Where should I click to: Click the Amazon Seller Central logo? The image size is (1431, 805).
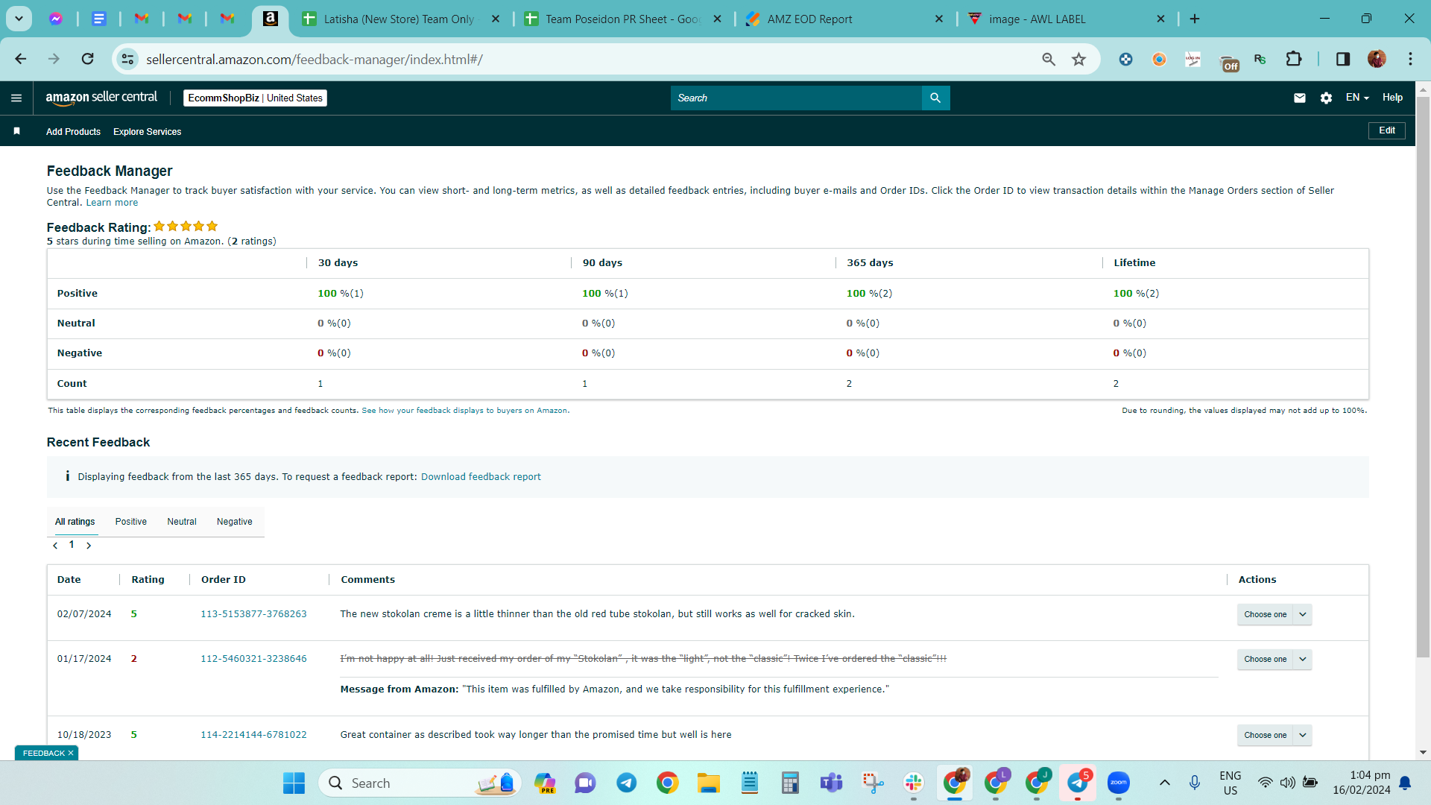[x=101, y=98]
